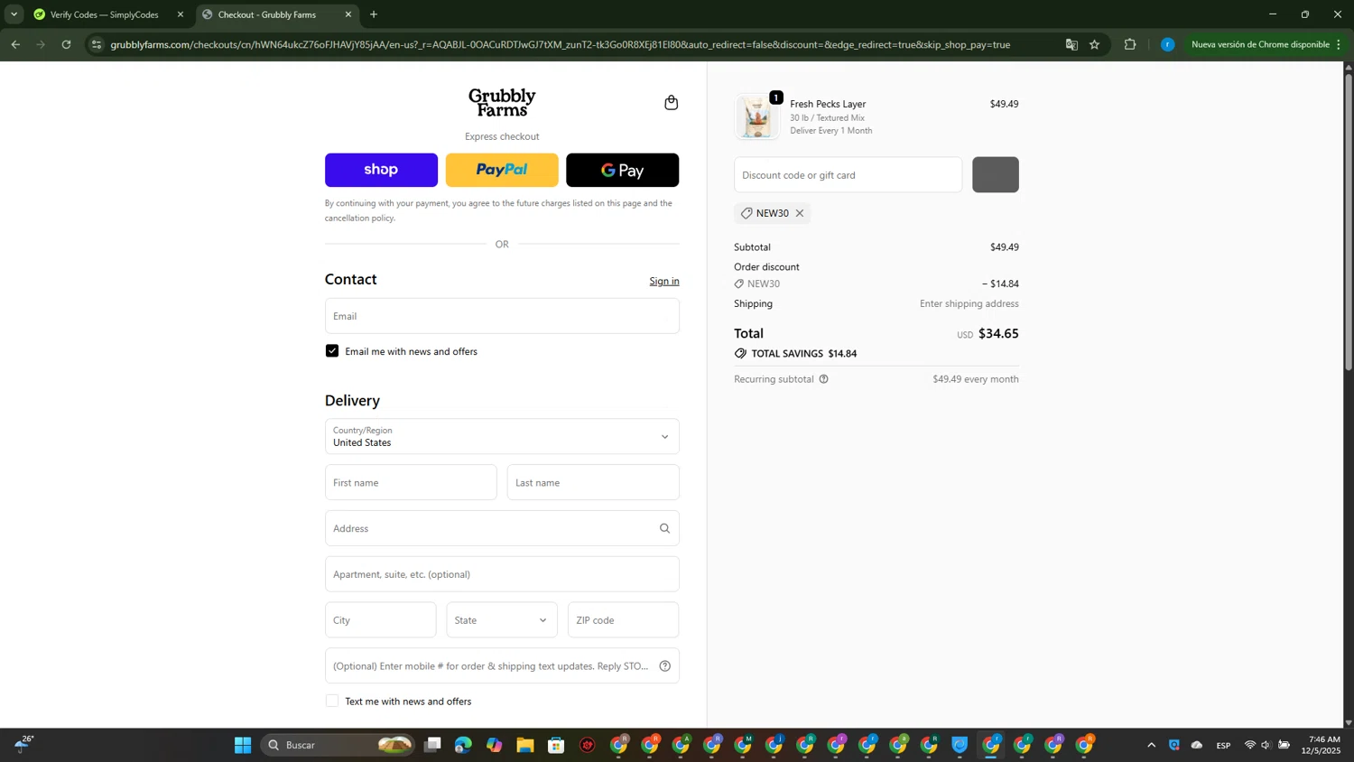
Task: Click the First name field
Action: pyautogui.click(x=411, y=482)
